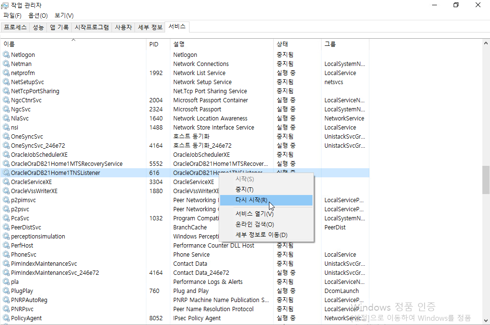Screen dimensions: 490x325
Task: Click the gear icon of NetTcpPortSharing
Action: pyautogui.click(x=6, y=91)
